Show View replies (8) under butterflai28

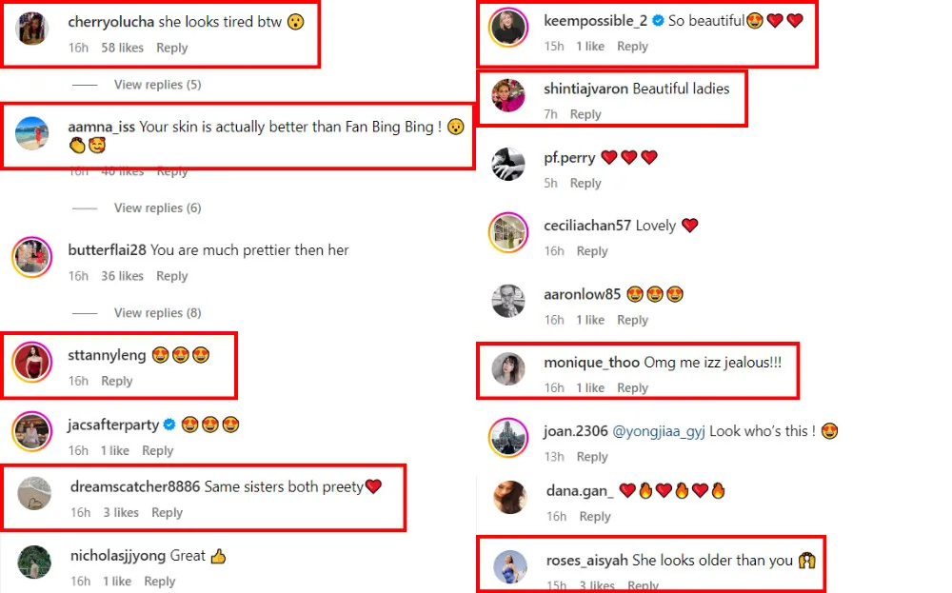157,313
